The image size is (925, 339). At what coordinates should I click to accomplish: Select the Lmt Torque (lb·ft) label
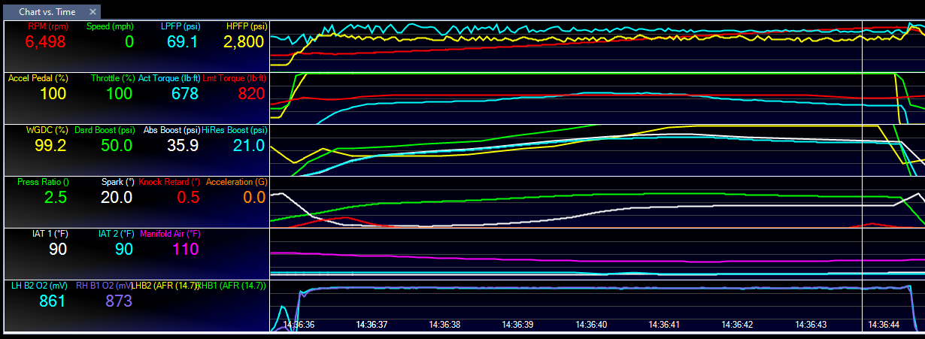click(235, 78)
